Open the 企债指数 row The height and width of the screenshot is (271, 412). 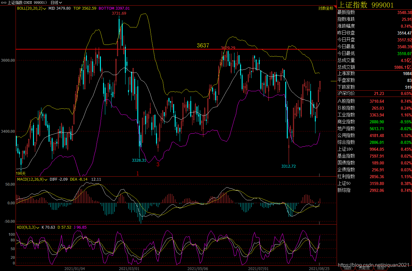pos(375,170)
